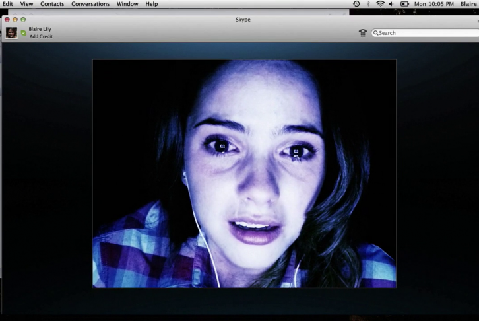Open the Window menu
Viewport: 479px width, 321px height.
(x=127, y=4)
